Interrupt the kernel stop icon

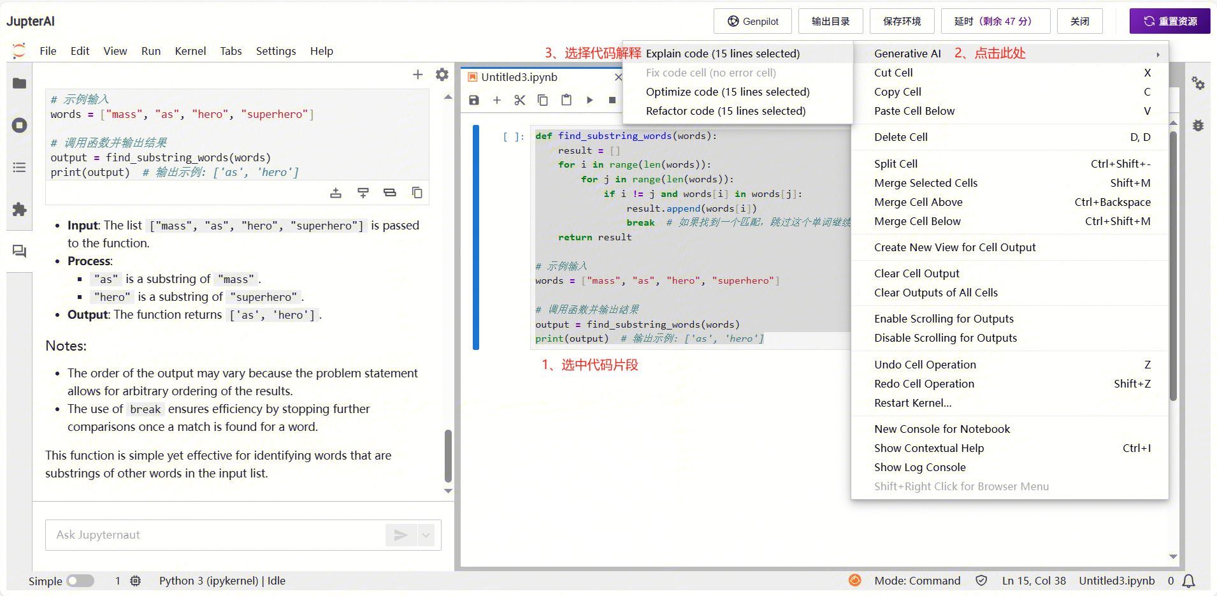click(612, 100)
